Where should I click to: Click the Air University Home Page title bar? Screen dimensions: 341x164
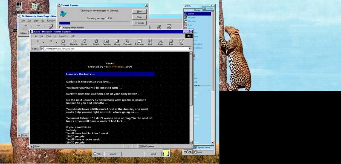pos(37,16)
